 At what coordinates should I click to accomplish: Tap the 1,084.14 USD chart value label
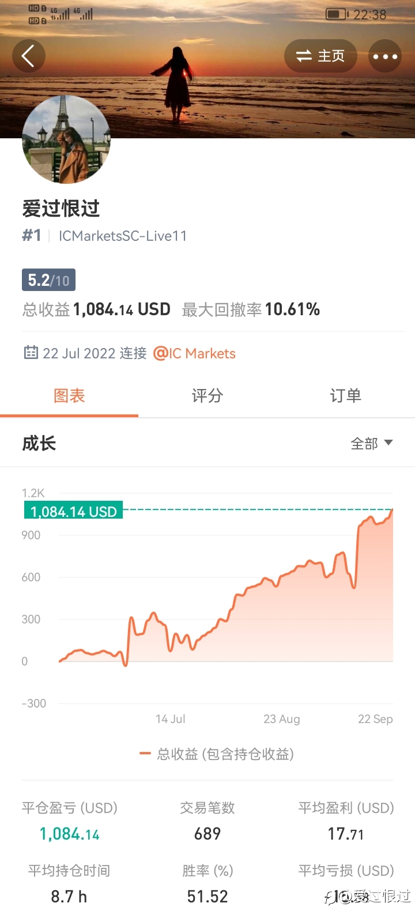tap(73, 511)
